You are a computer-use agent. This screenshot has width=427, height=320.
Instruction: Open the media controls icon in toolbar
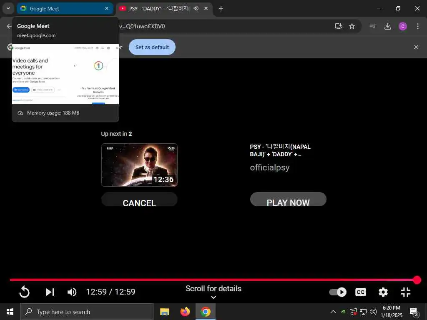pos(372,26)
